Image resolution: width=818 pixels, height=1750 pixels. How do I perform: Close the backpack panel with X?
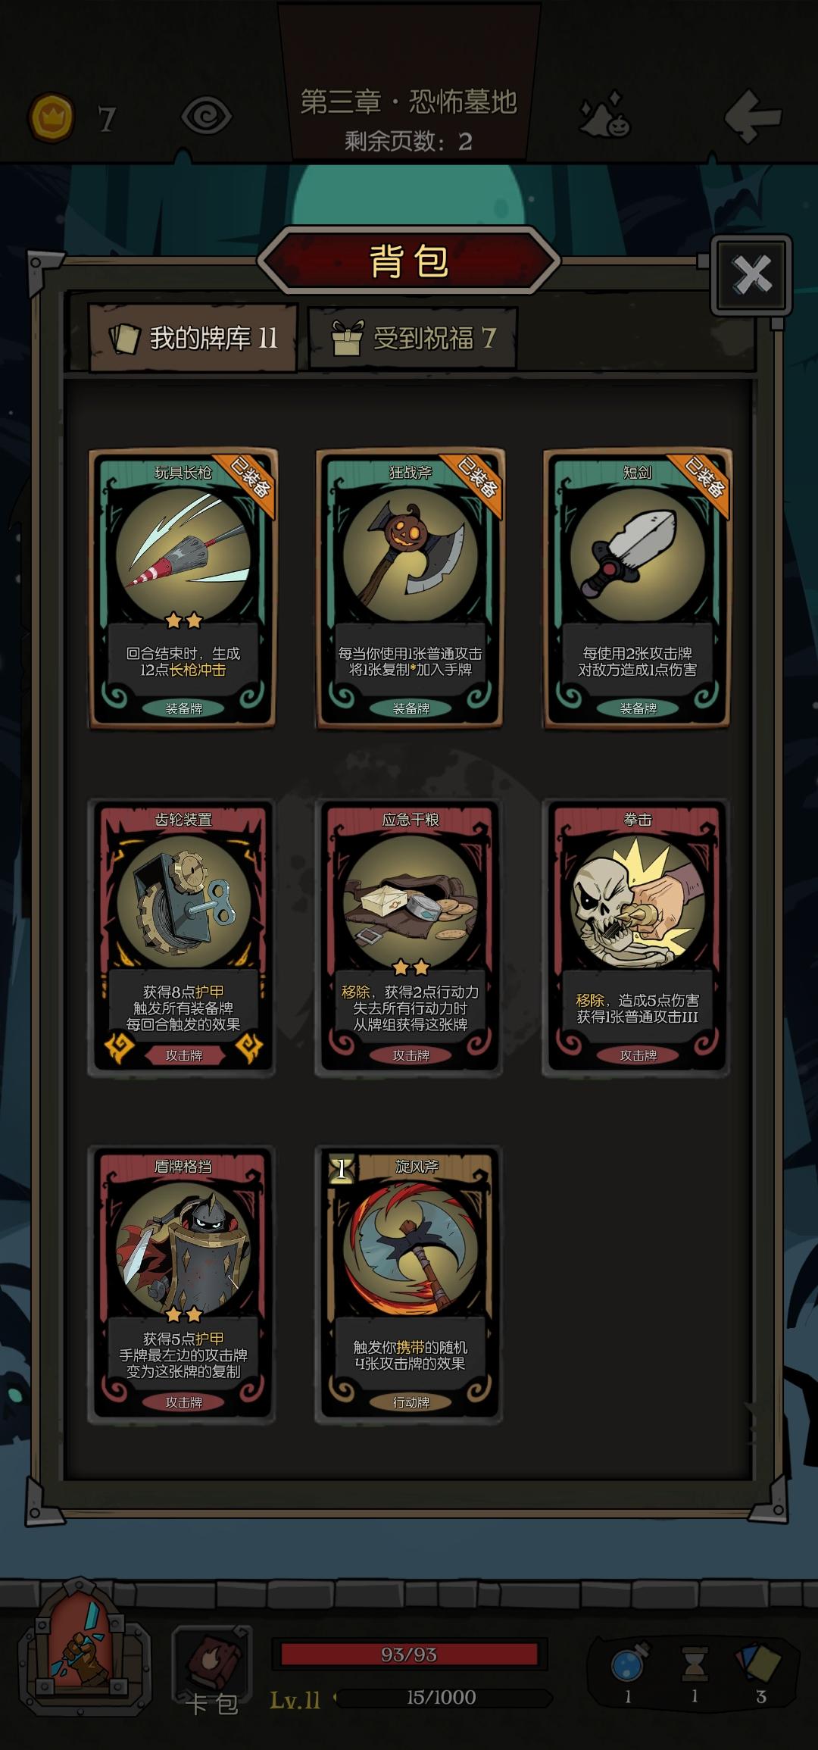[x=751, y=274]
